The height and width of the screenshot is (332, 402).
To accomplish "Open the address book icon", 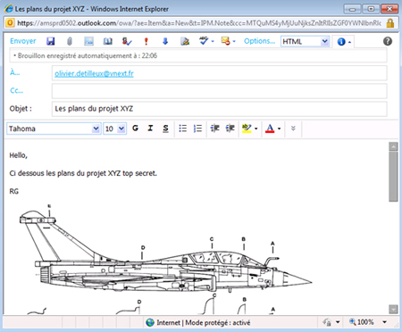I will (108, 41).
